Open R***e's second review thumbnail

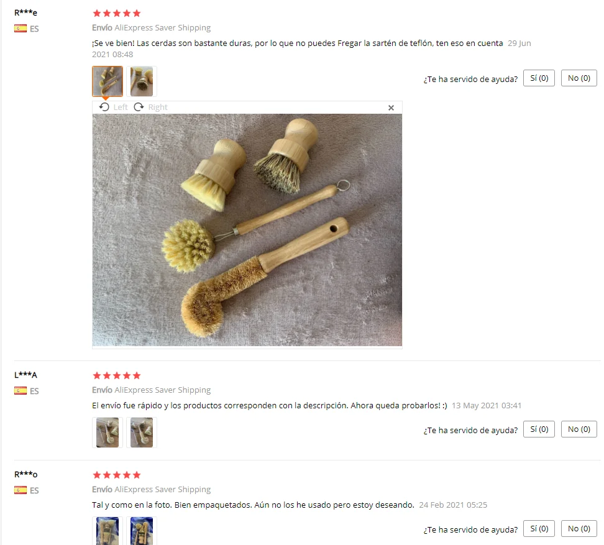(x=142, y=81)
